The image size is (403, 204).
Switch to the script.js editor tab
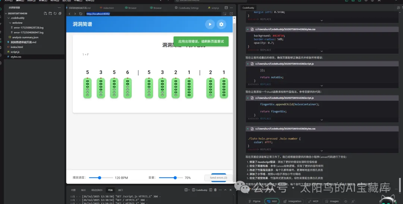213,8
